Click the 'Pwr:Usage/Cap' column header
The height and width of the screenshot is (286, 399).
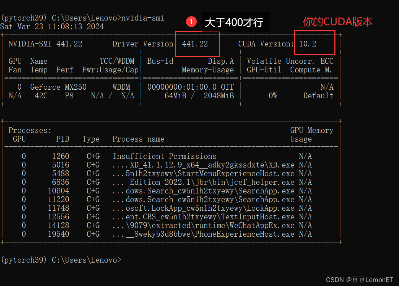point(110,70)
